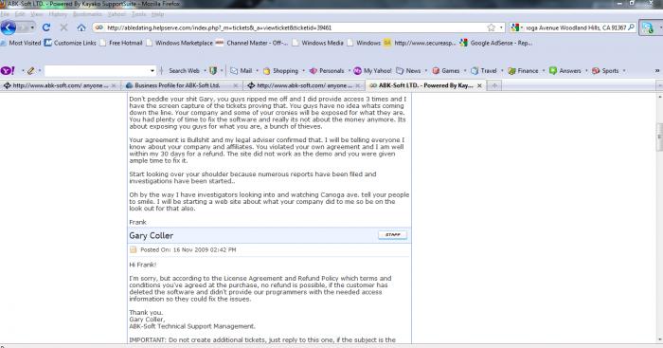Open a new tab with the plus button
663x348 pixels.
pos(494,85)
